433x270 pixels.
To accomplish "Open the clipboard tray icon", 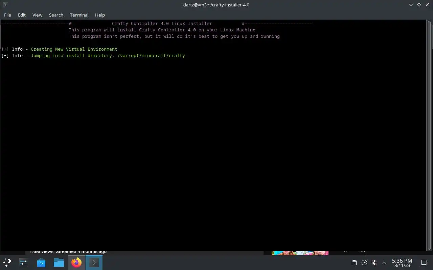I will [x=354, y=263].
